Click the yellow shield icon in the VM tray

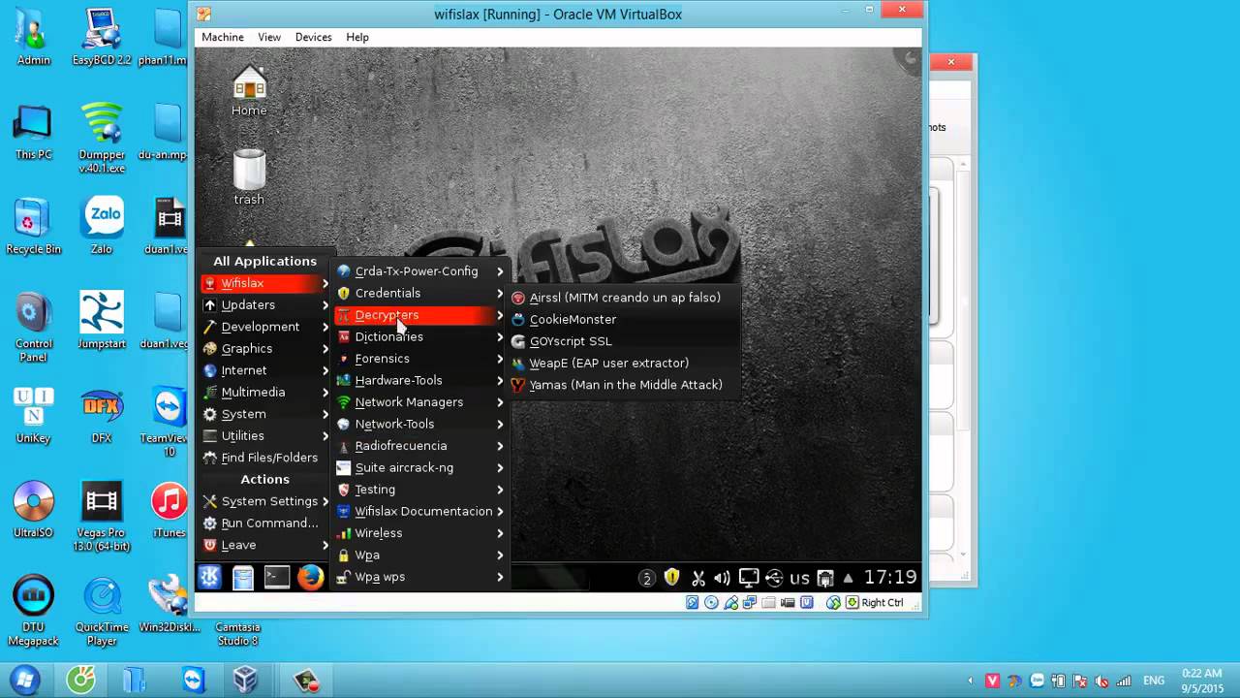672,577
